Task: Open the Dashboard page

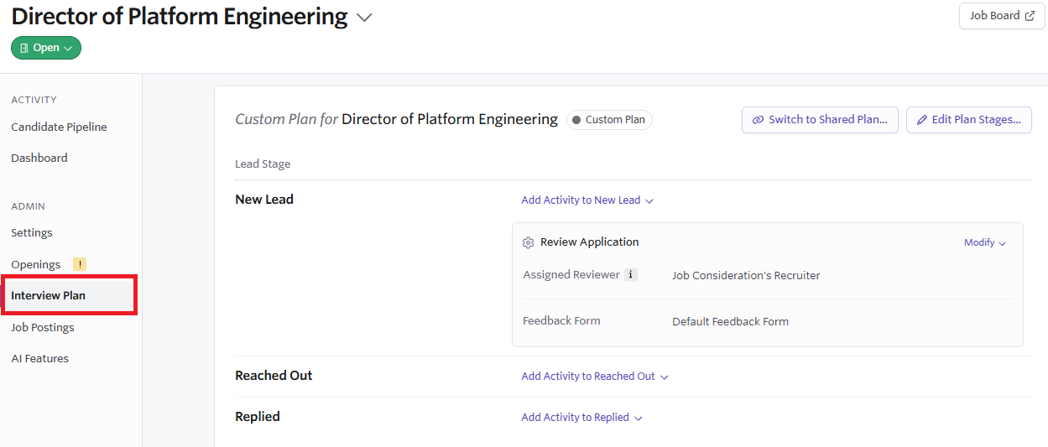Action: [39, 158]
